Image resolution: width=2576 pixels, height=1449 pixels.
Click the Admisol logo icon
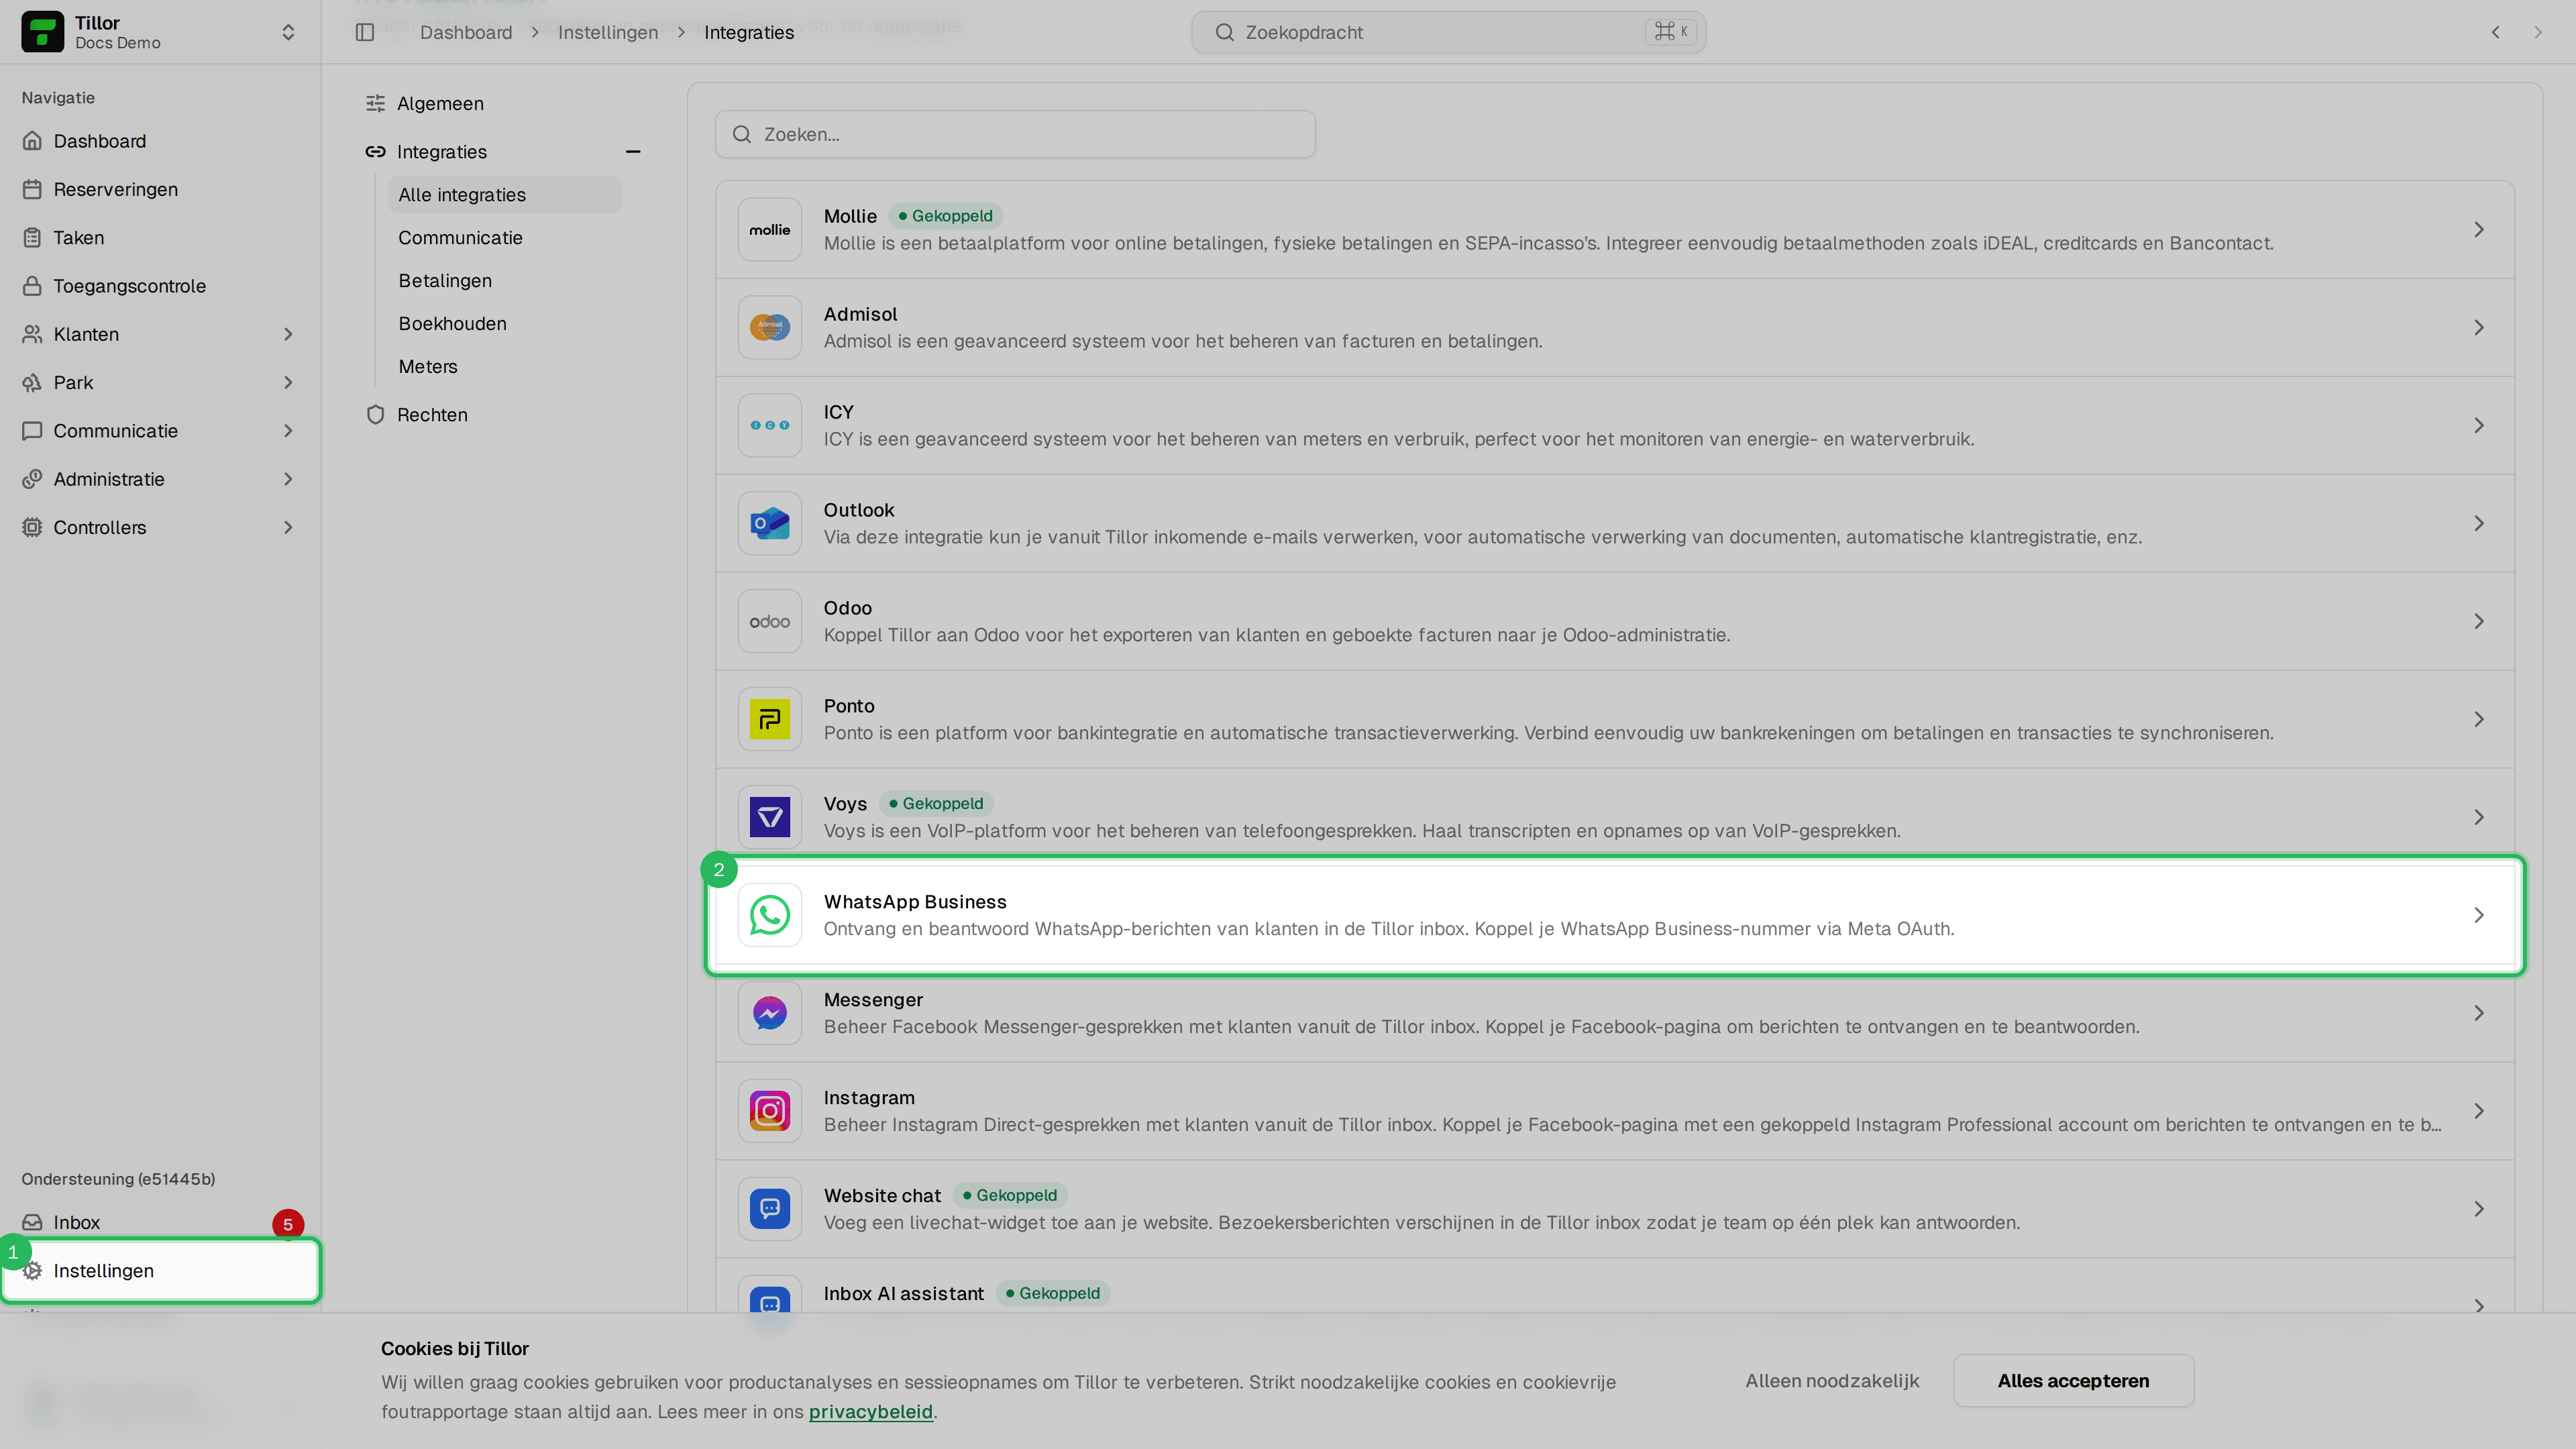click(x=770, y=327)
